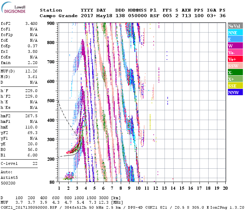Select the NNE cyan legend swatch

235,33
